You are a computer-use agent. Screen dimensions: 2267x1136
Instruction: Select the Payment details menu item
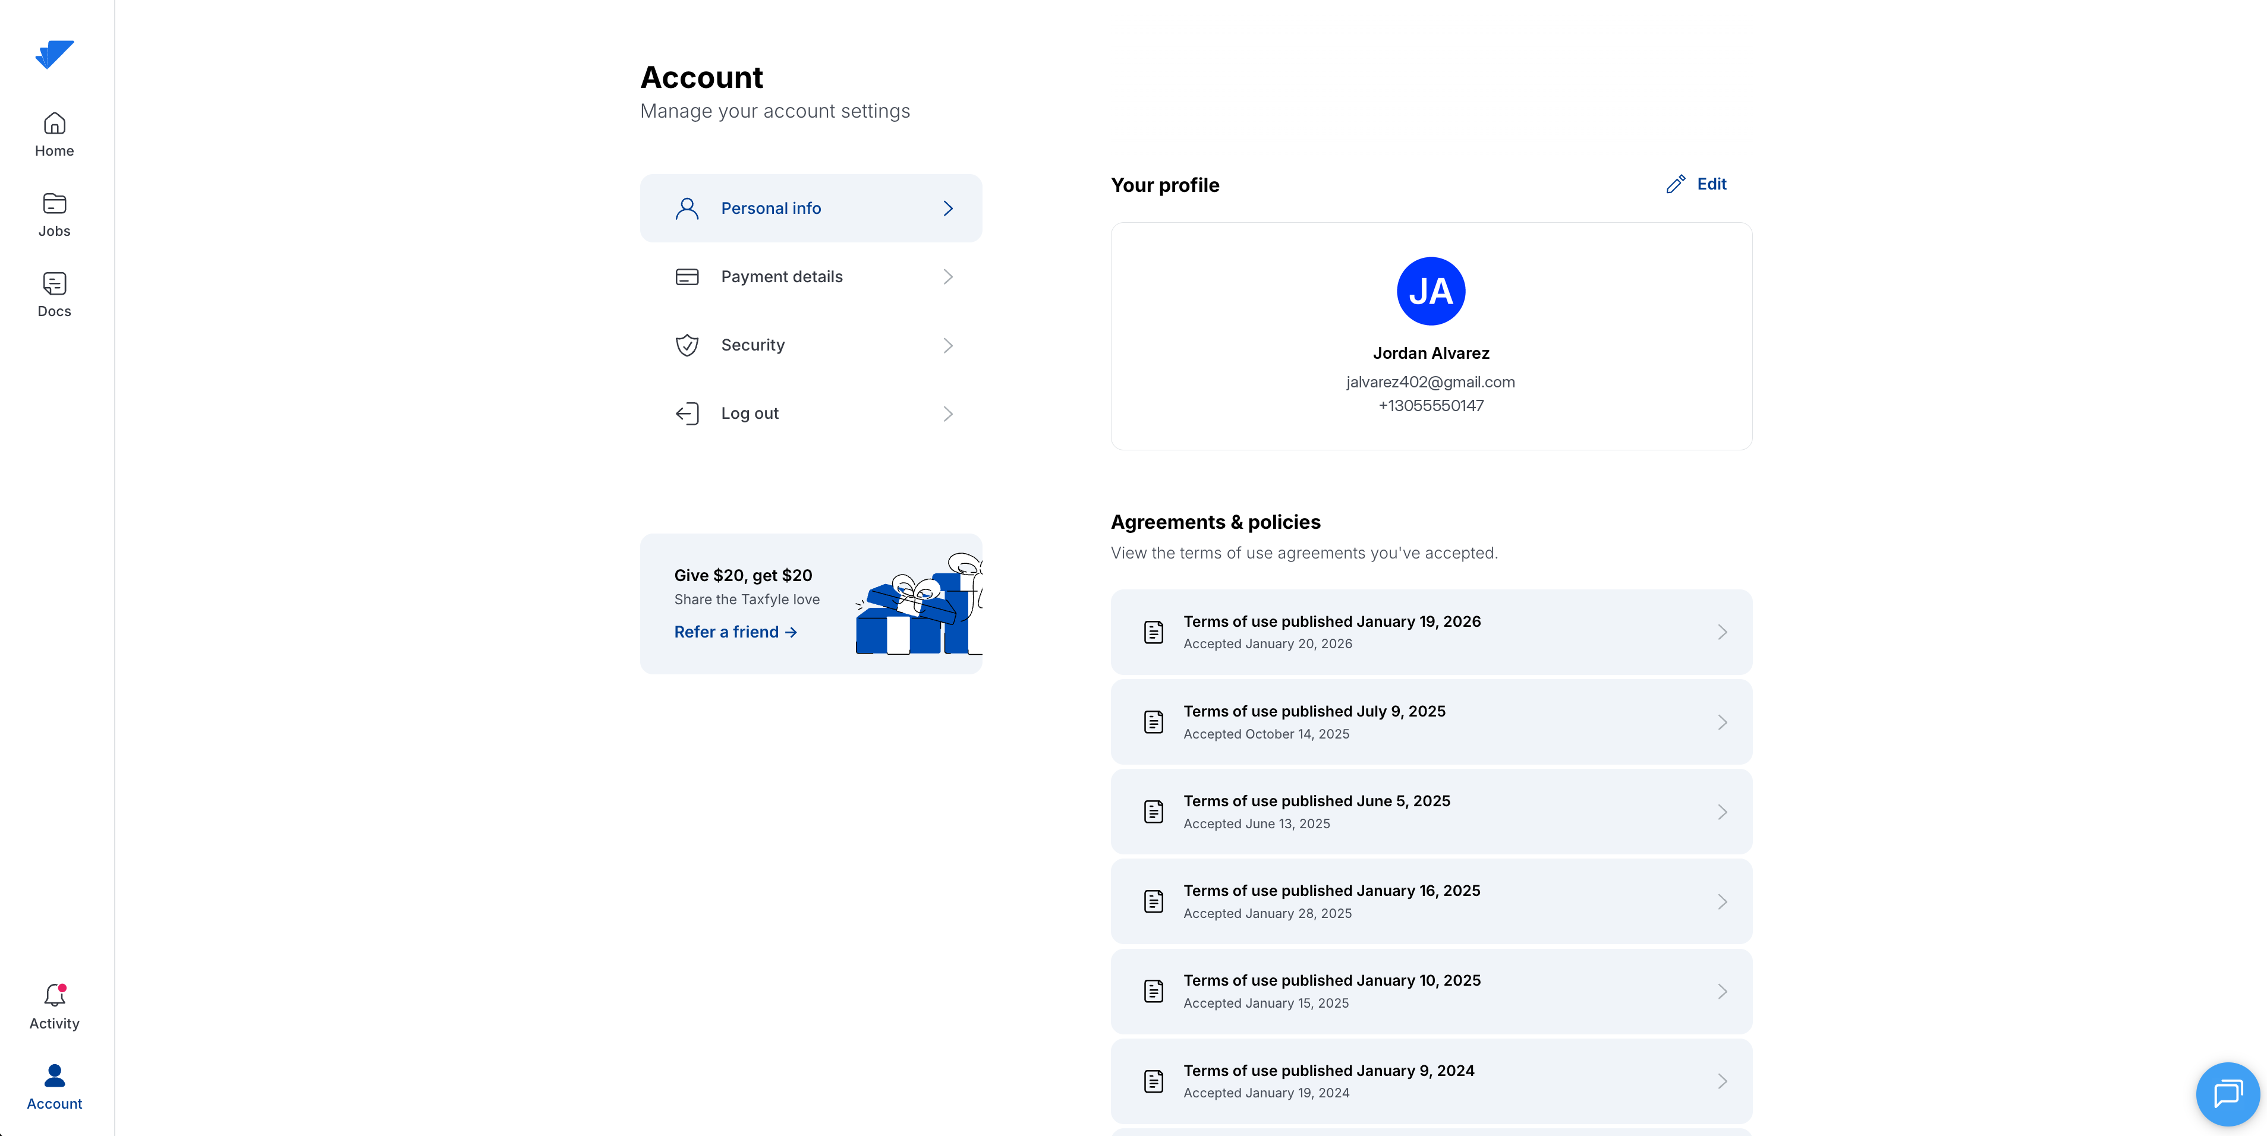(x=811, y=277)
